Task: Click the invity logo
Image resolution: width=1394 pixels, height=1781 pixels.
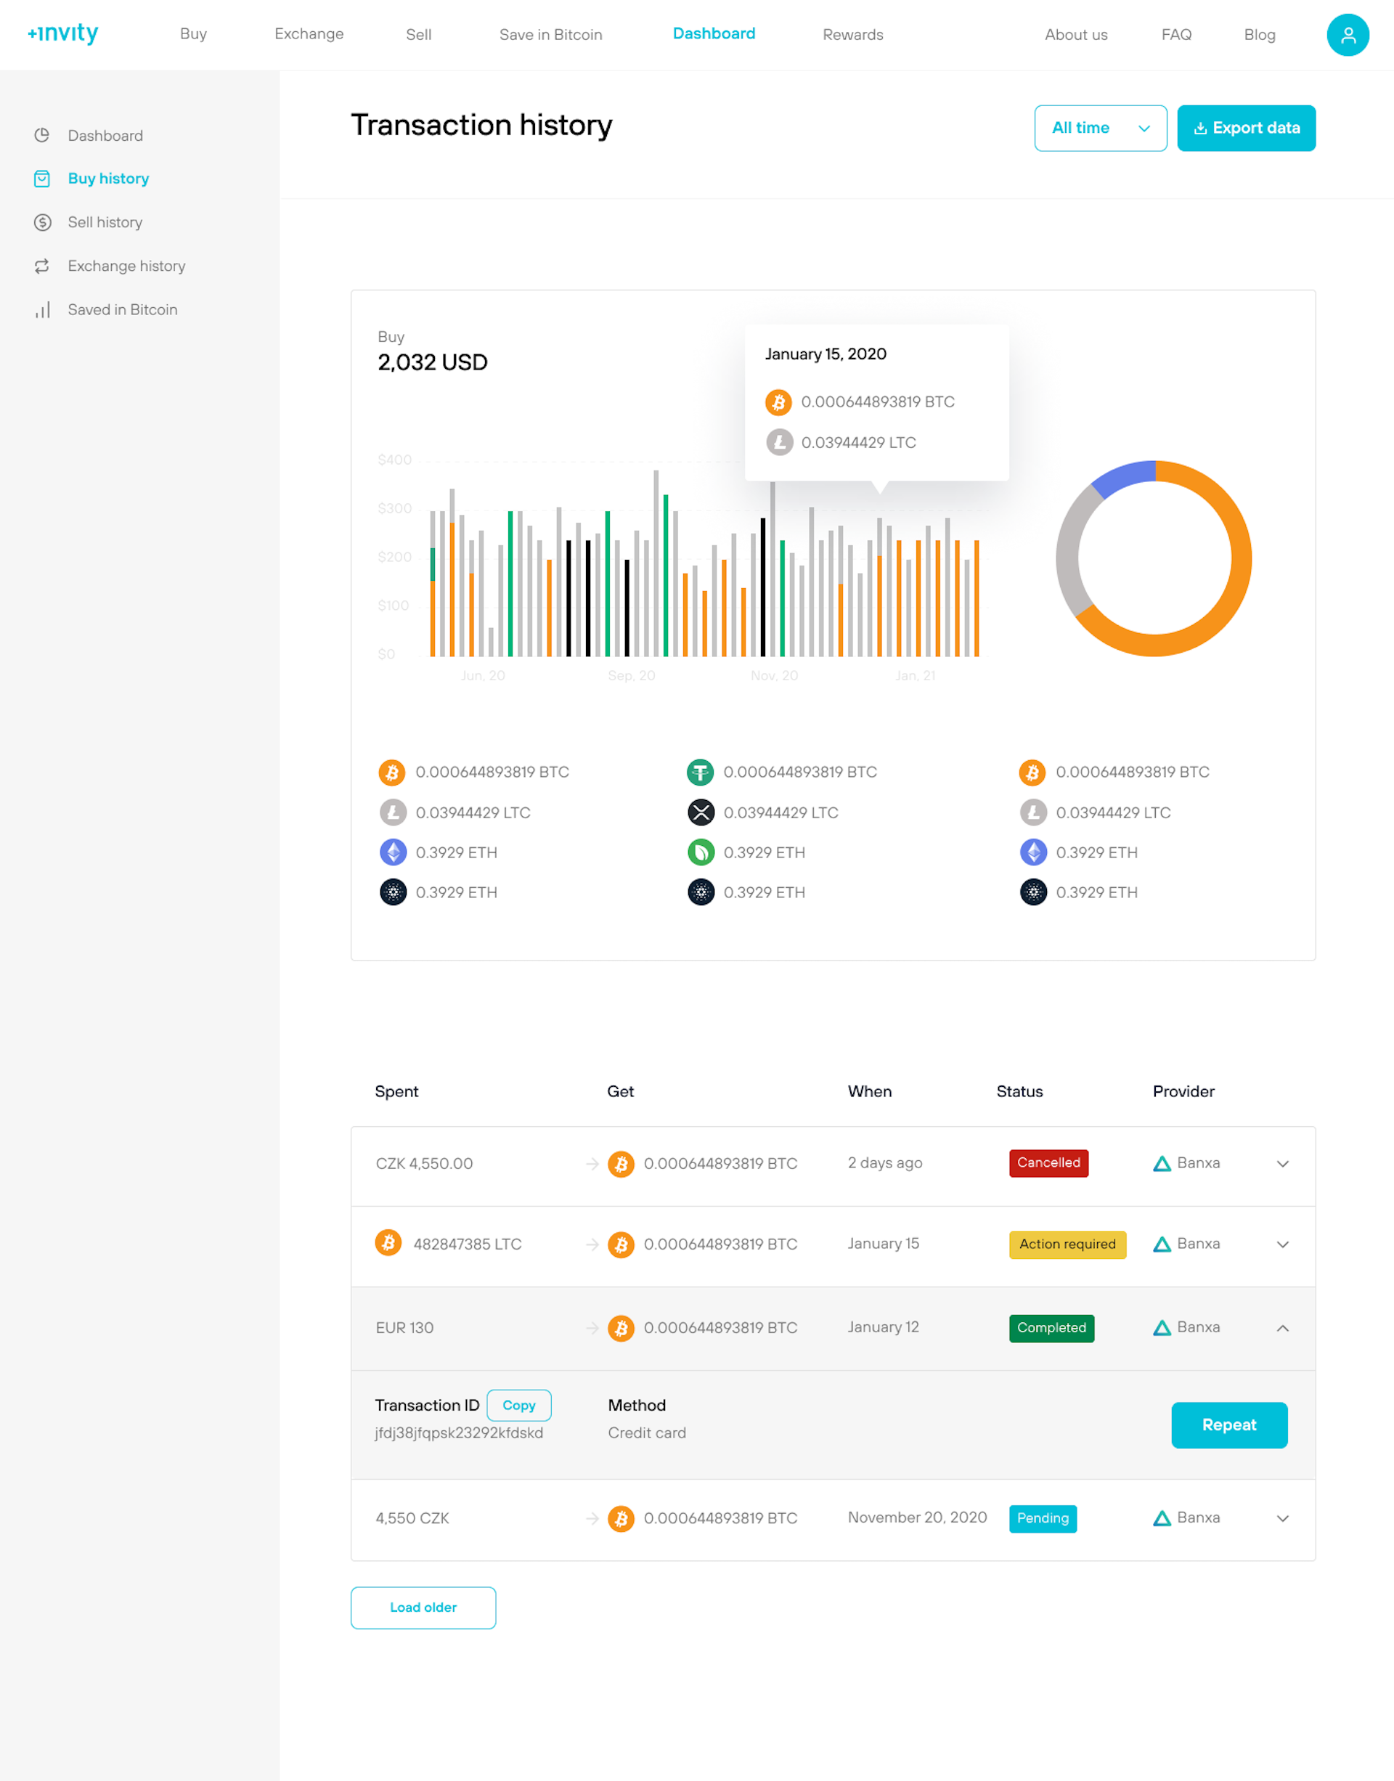Action: pos(63,33)
